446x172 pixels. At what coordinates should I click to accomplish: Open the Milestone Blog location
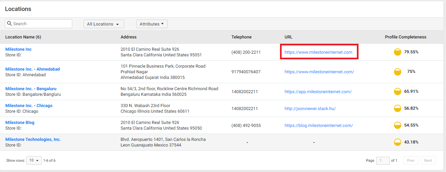click(x=20, y=123)
